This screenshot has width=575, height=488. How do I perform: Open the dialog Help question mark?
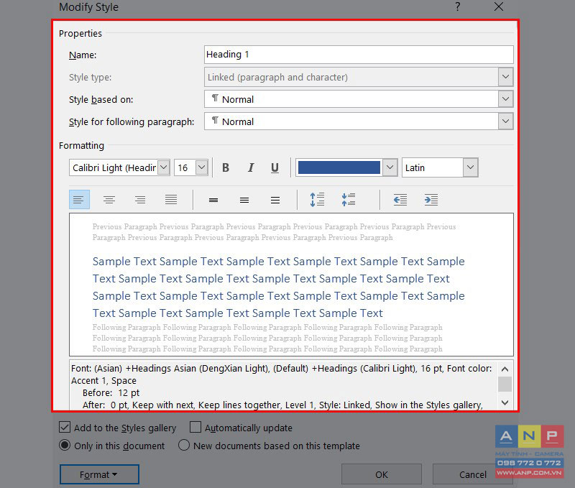(x=458, y=6)
